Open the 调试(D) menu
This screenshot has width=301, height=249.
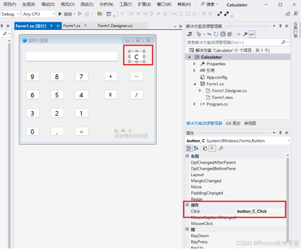(48, 4)
